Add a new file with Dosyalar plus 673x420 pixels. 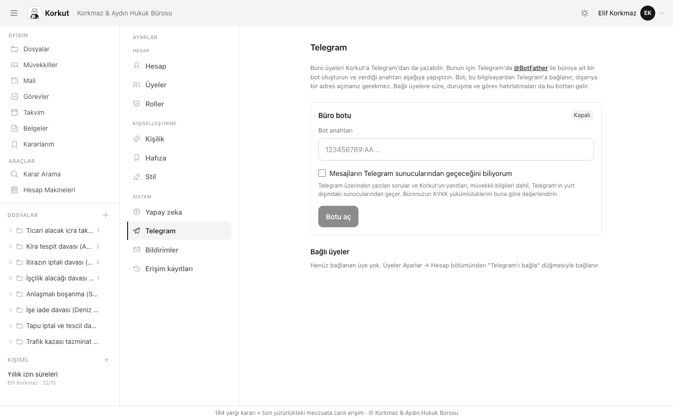(106, 215)
